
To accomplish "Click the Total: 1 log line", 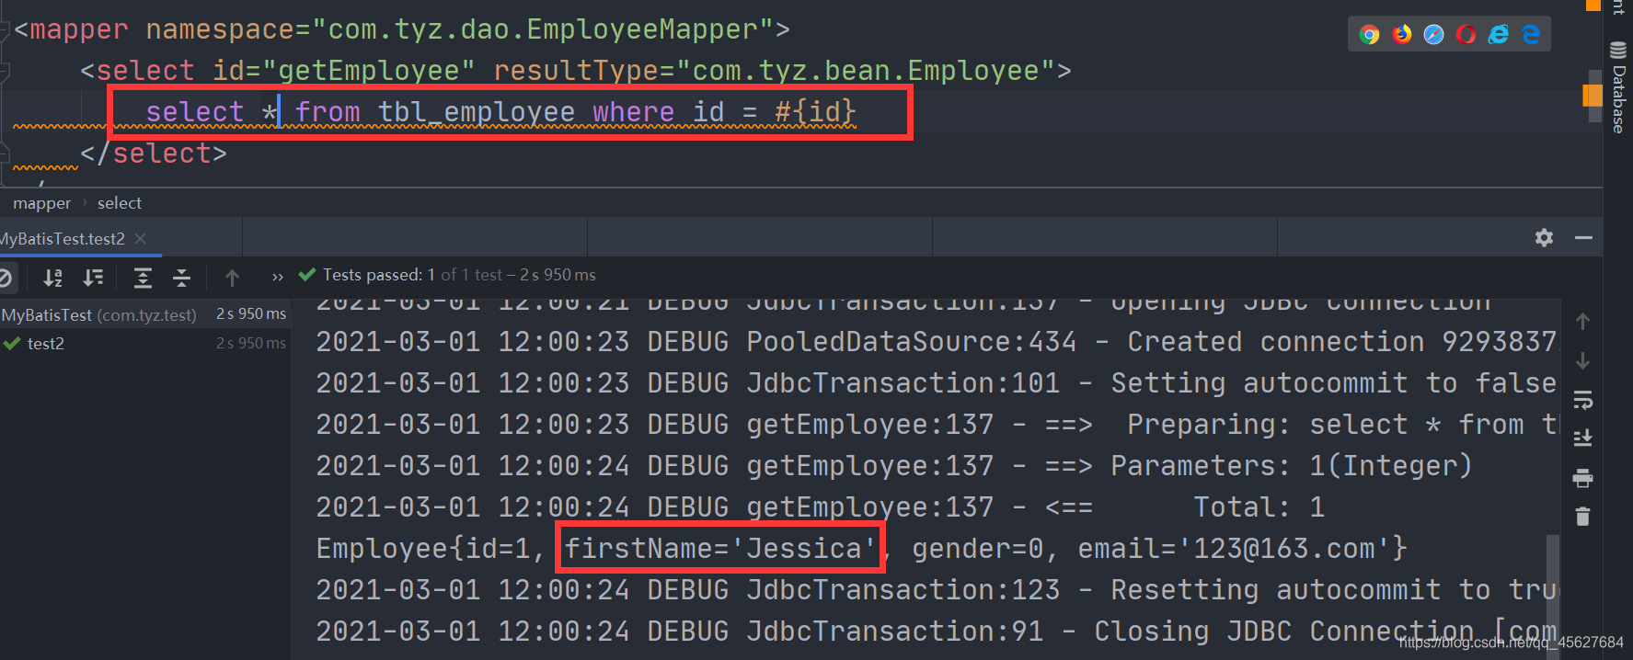I will 820,507.
